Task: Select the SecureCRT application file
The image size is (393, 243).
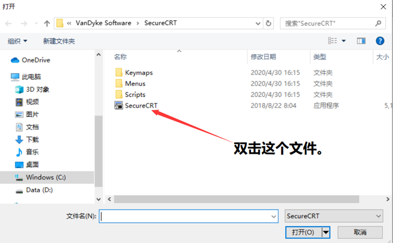Action: tap(141, 105)
